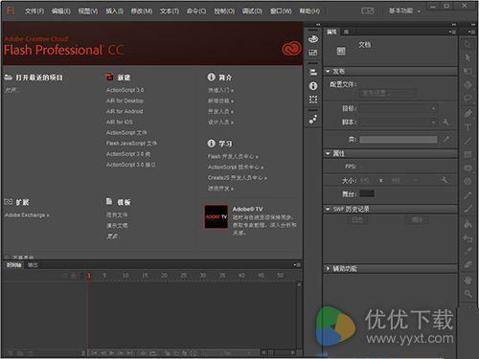Image resolution: width=479 pixels, height=359 pixels.
Task: Open the 窗口(W) menu
Action: (281, 11)
